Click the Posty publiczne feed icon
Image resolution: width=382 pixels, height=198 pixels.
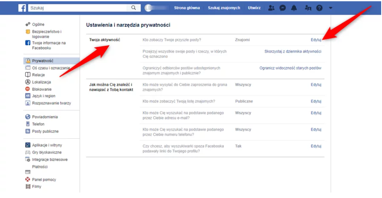28,131
